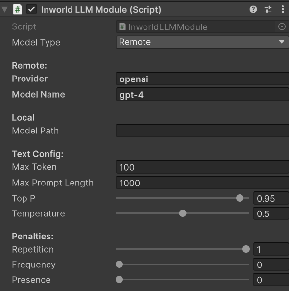This screenshot has width=289, height=291.
Task: Click the Repetition penalty slider handle
Action: 246,249
